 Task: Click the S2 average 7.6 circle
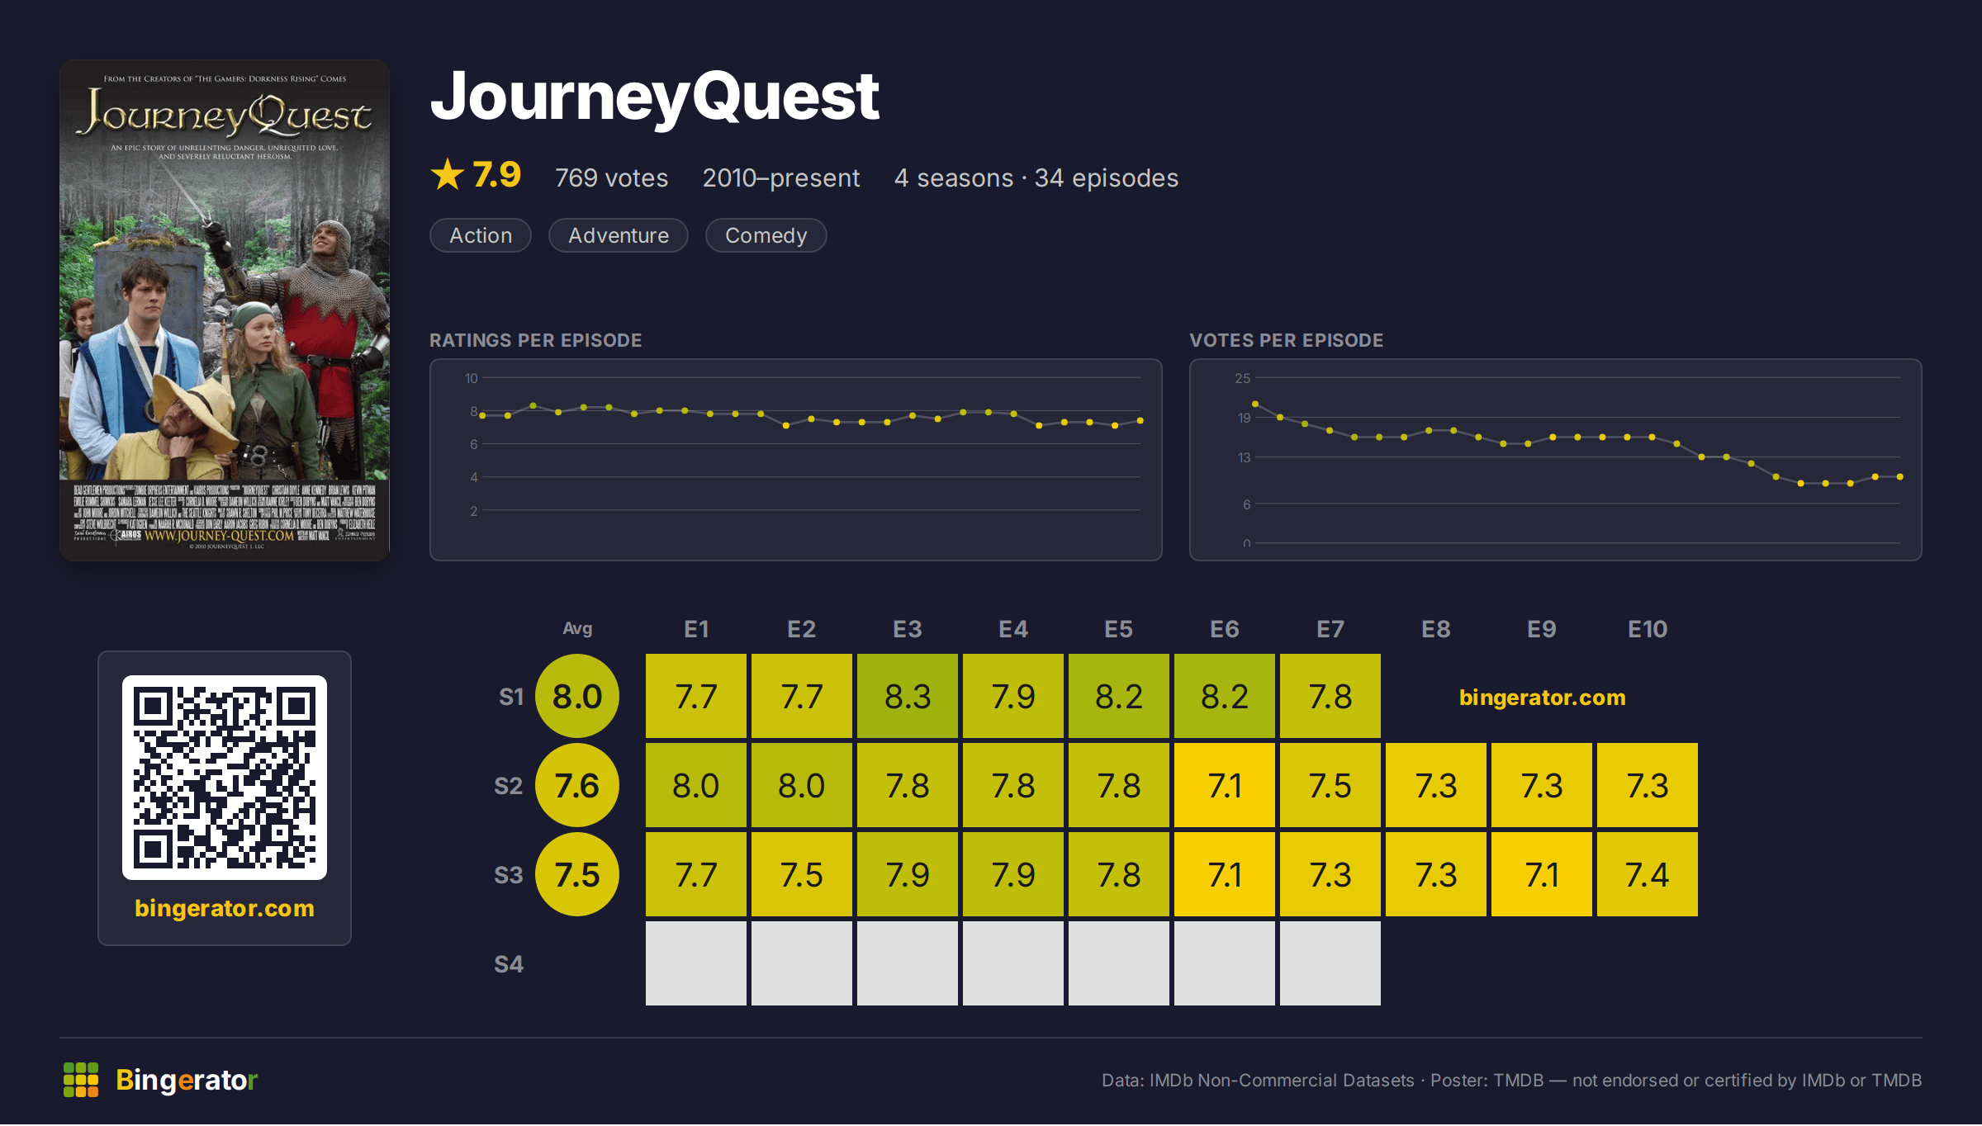(x=577, y=785)
